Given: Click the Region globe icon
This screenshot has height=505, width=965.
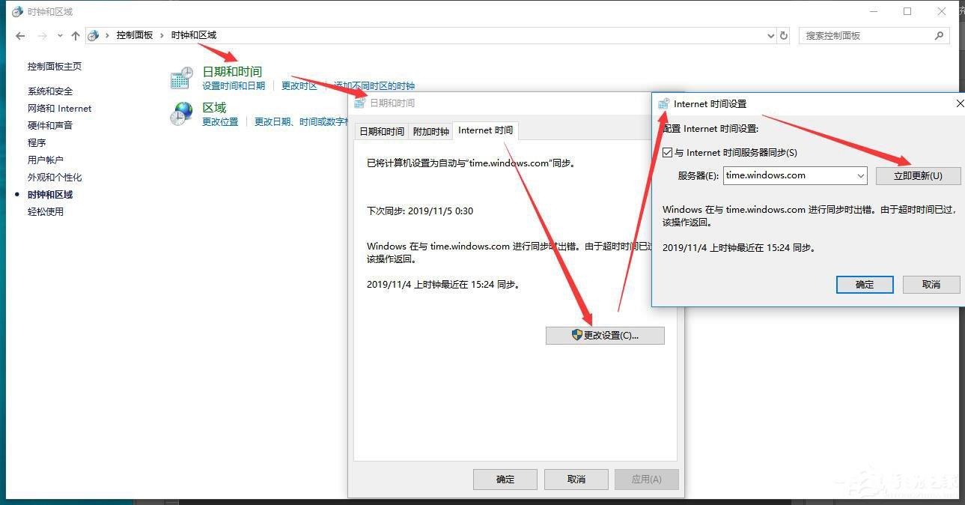Looking at the screenshot, I should click(182, 113).
